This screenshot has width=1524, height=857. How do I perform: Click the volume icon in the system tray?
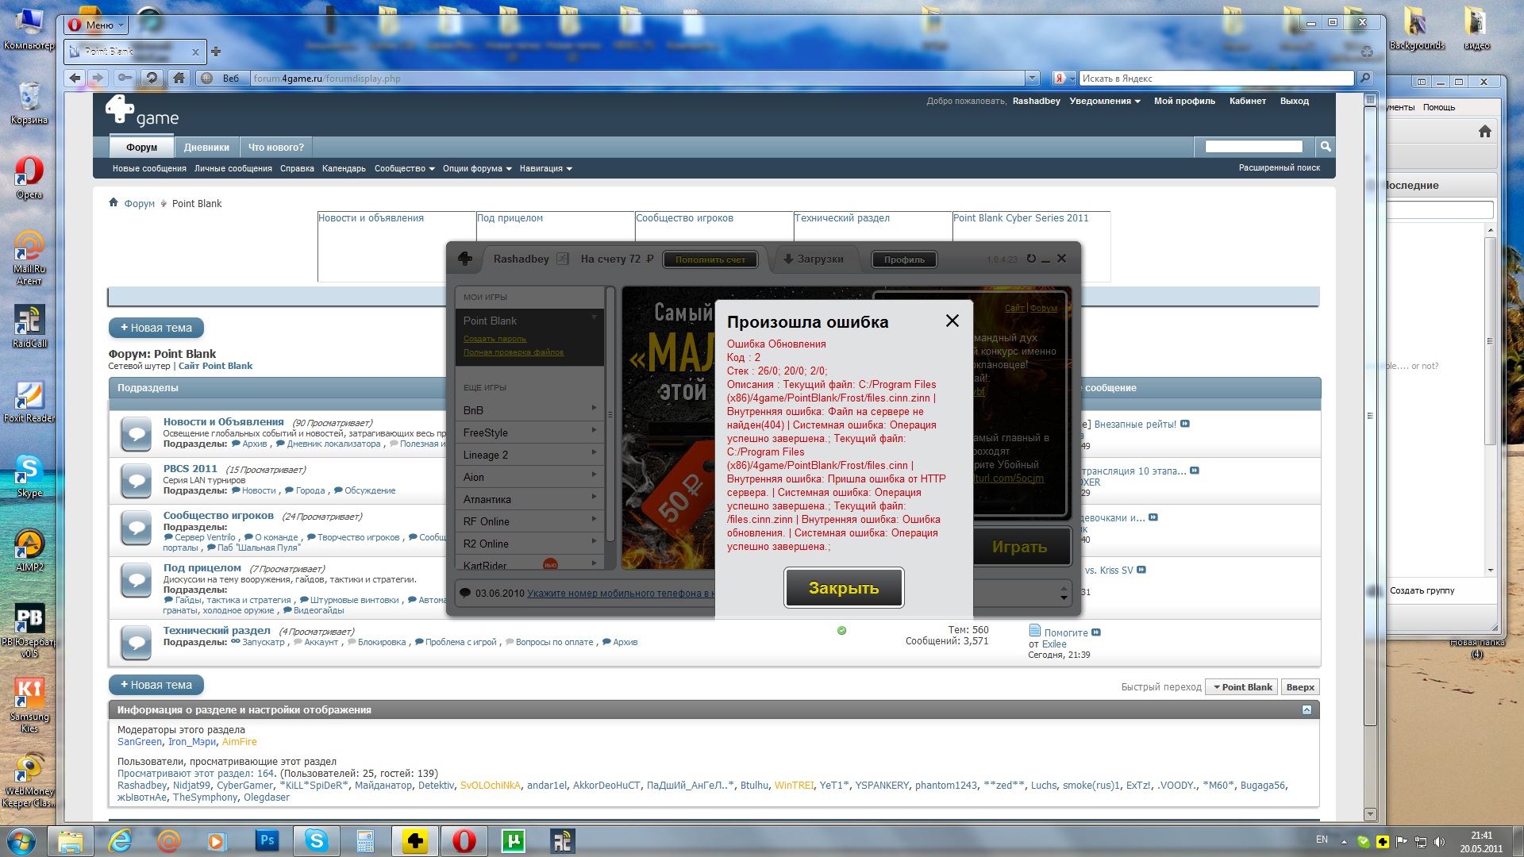point(1439,841)
